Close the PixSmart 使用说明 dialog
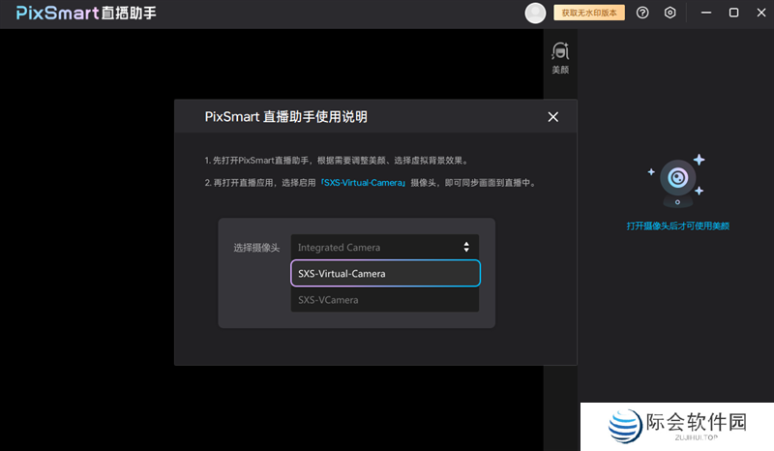774x451 pixels. [x=552, y=117]
